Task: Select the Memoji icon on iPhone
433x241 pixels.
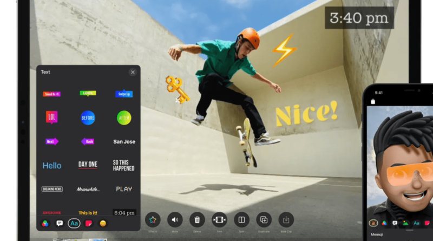Action: pos(373,223)
